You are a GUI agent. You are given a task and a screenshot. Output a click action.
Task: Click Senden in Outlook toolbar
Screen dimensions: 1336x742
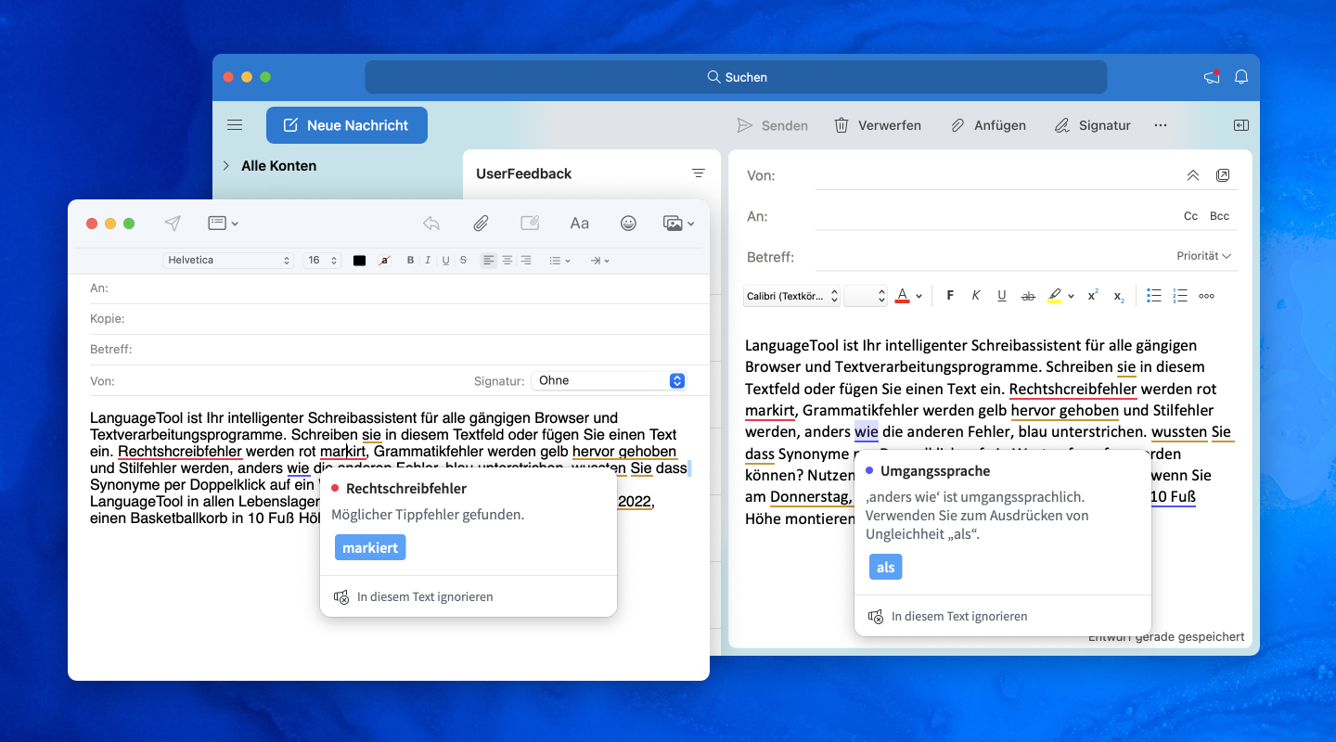click(772, 125)
